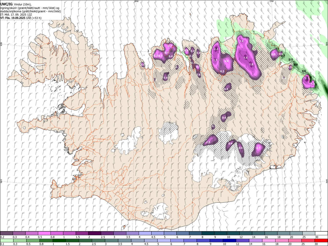Image resolution: width=328 pixels, height=246 pixels.
Task: Pick the bright red 30 swatch, lower scale
Action: click(x=321, y=240)
